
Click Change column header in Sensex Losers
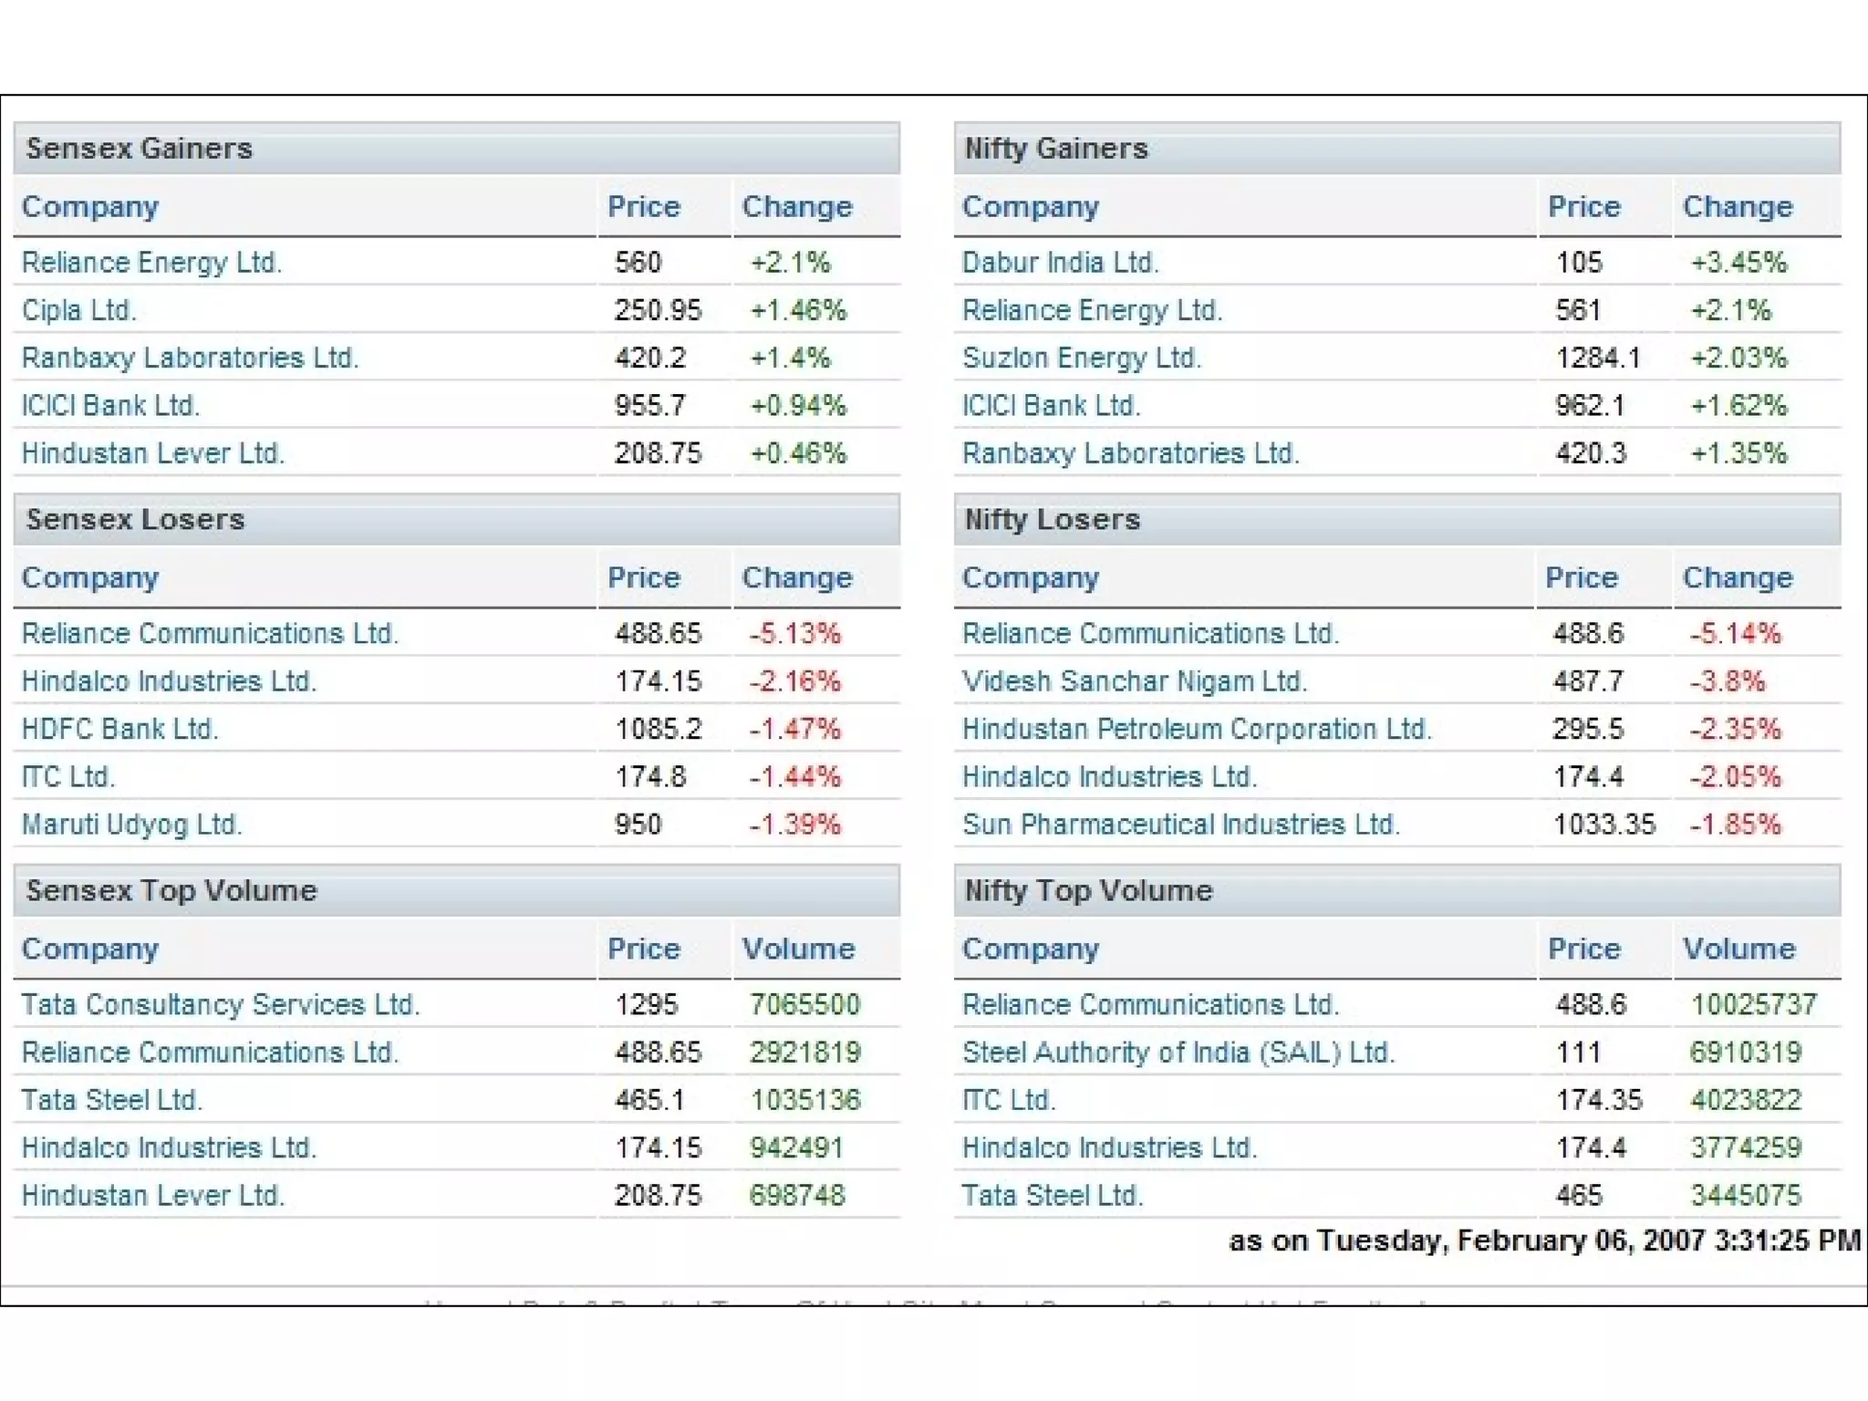(x=796, y=577)
